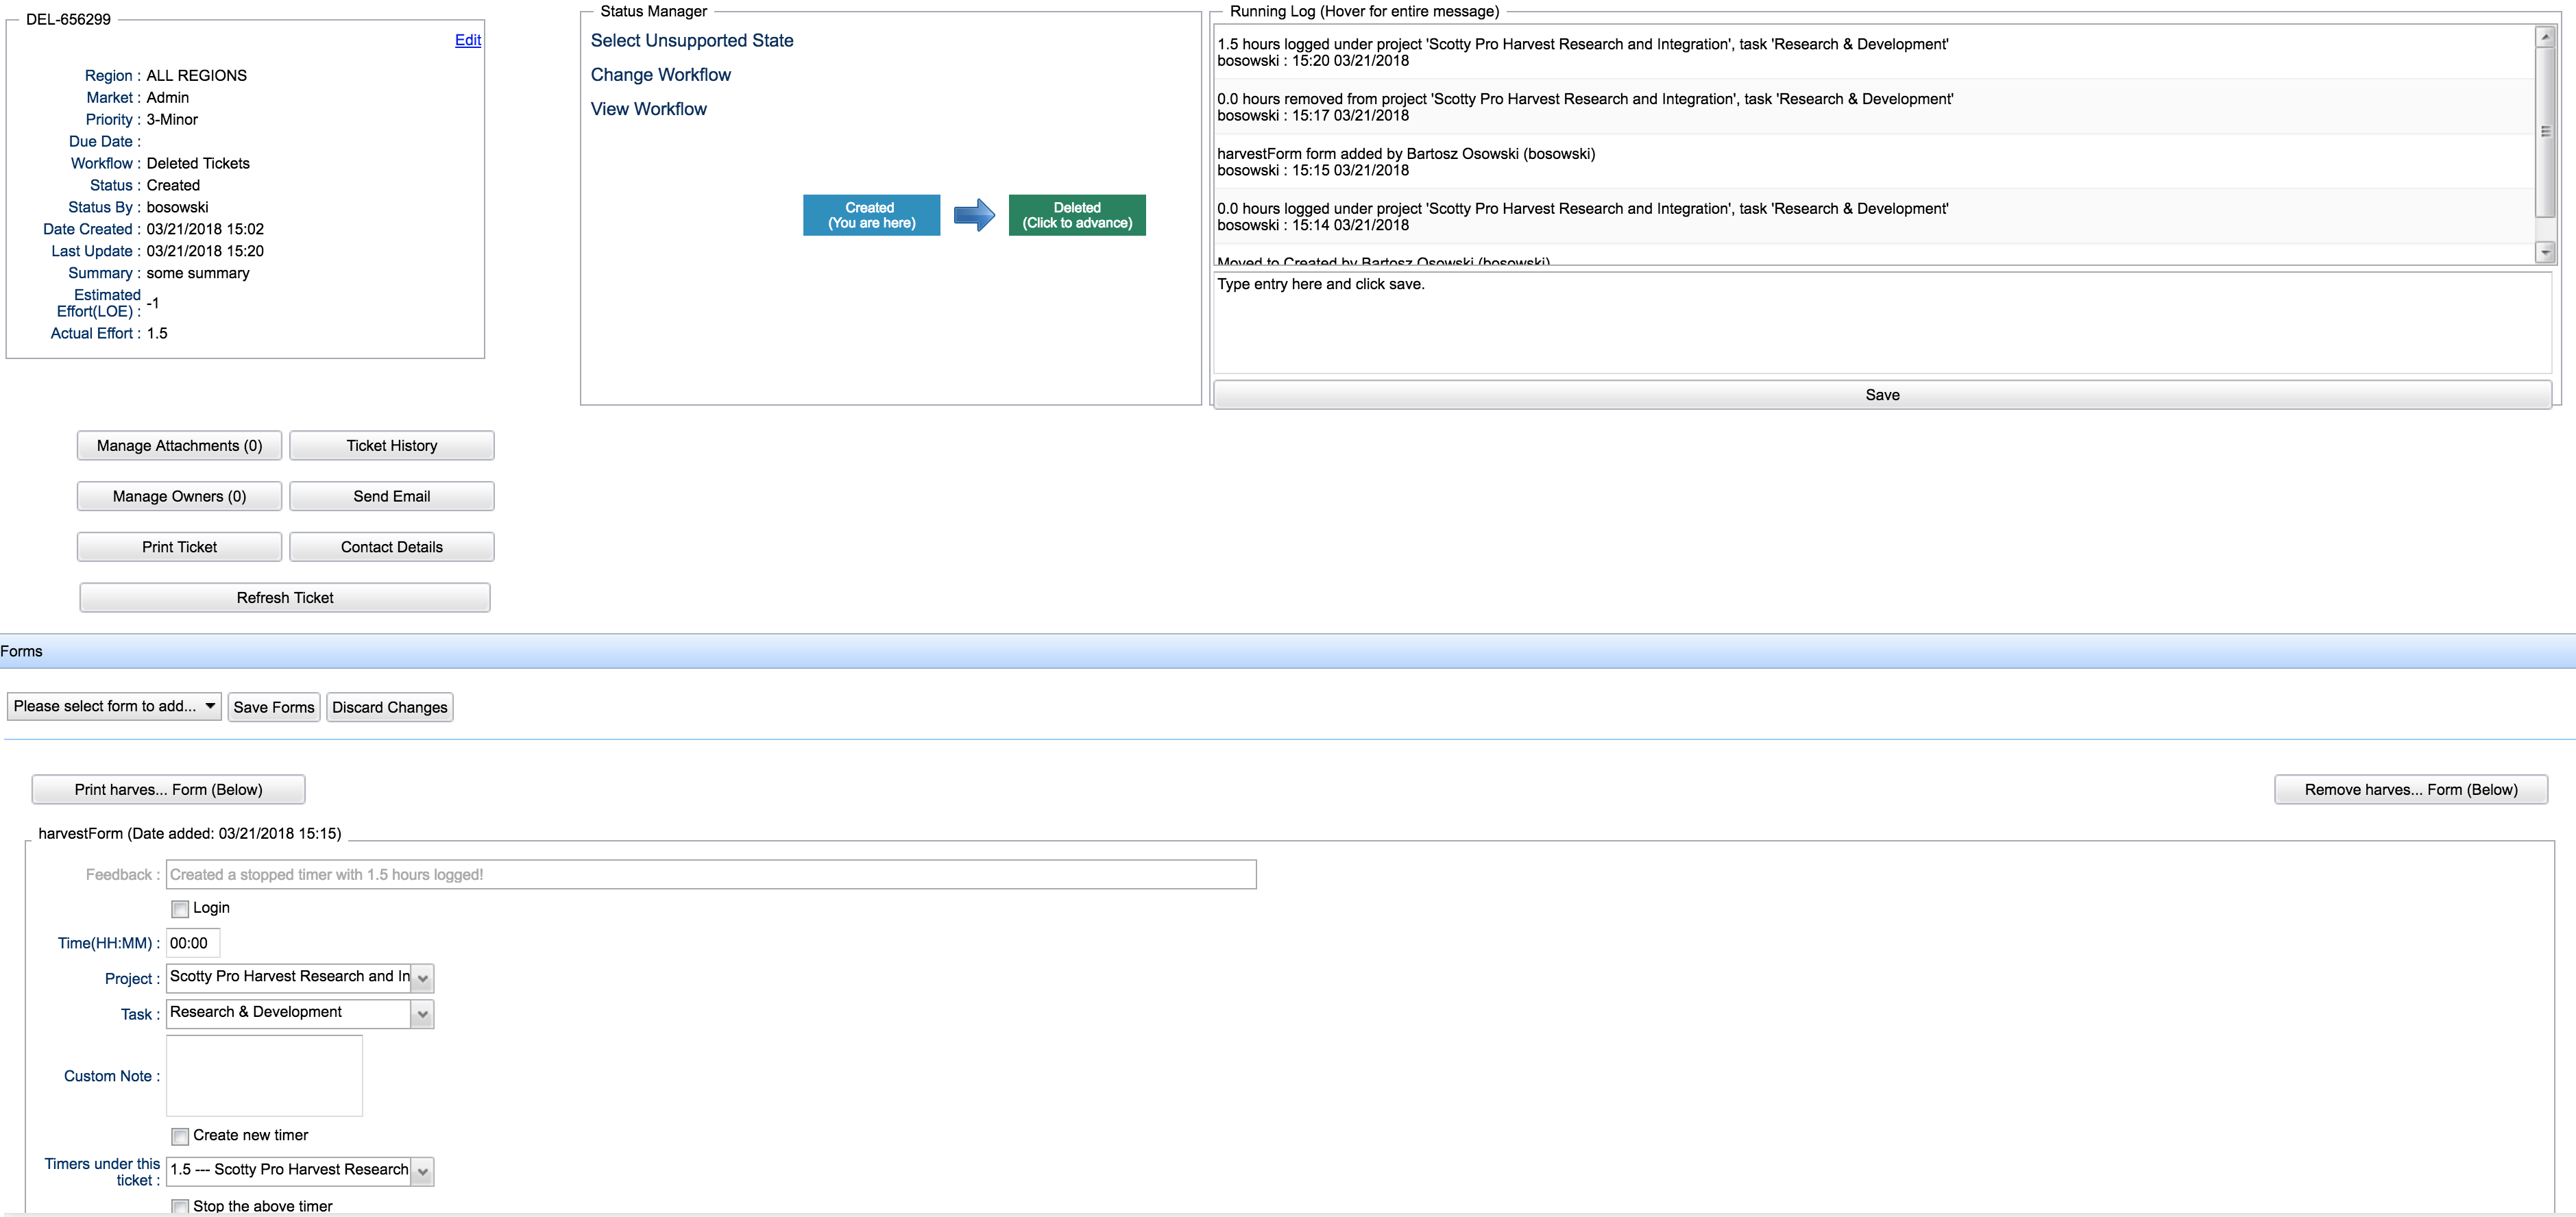The width and height of the screenshot is (2576, 1217).
Task: Click the Refresh Ticket button
Action: click(285, 598)
